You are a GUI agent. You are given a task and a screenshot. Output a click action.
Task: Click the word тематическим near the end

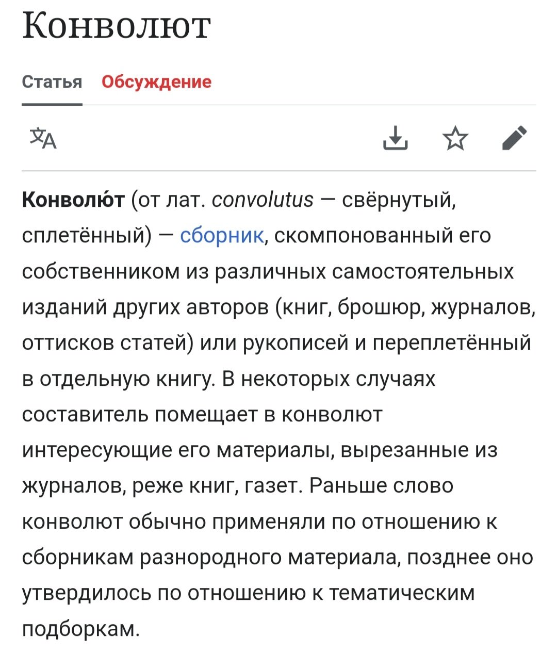[x=401, y=593]
